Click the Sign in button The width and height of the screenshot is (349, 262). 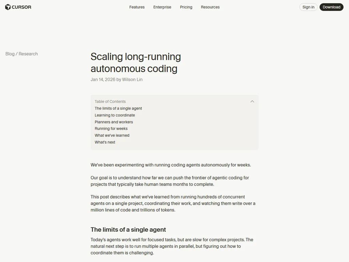pos(308,7)
